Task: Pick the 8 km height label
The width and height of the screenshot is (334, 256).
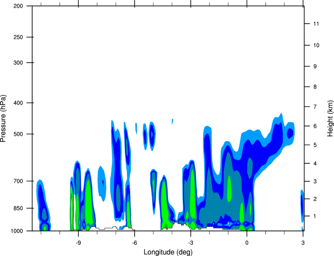Action: coord(315,87)
